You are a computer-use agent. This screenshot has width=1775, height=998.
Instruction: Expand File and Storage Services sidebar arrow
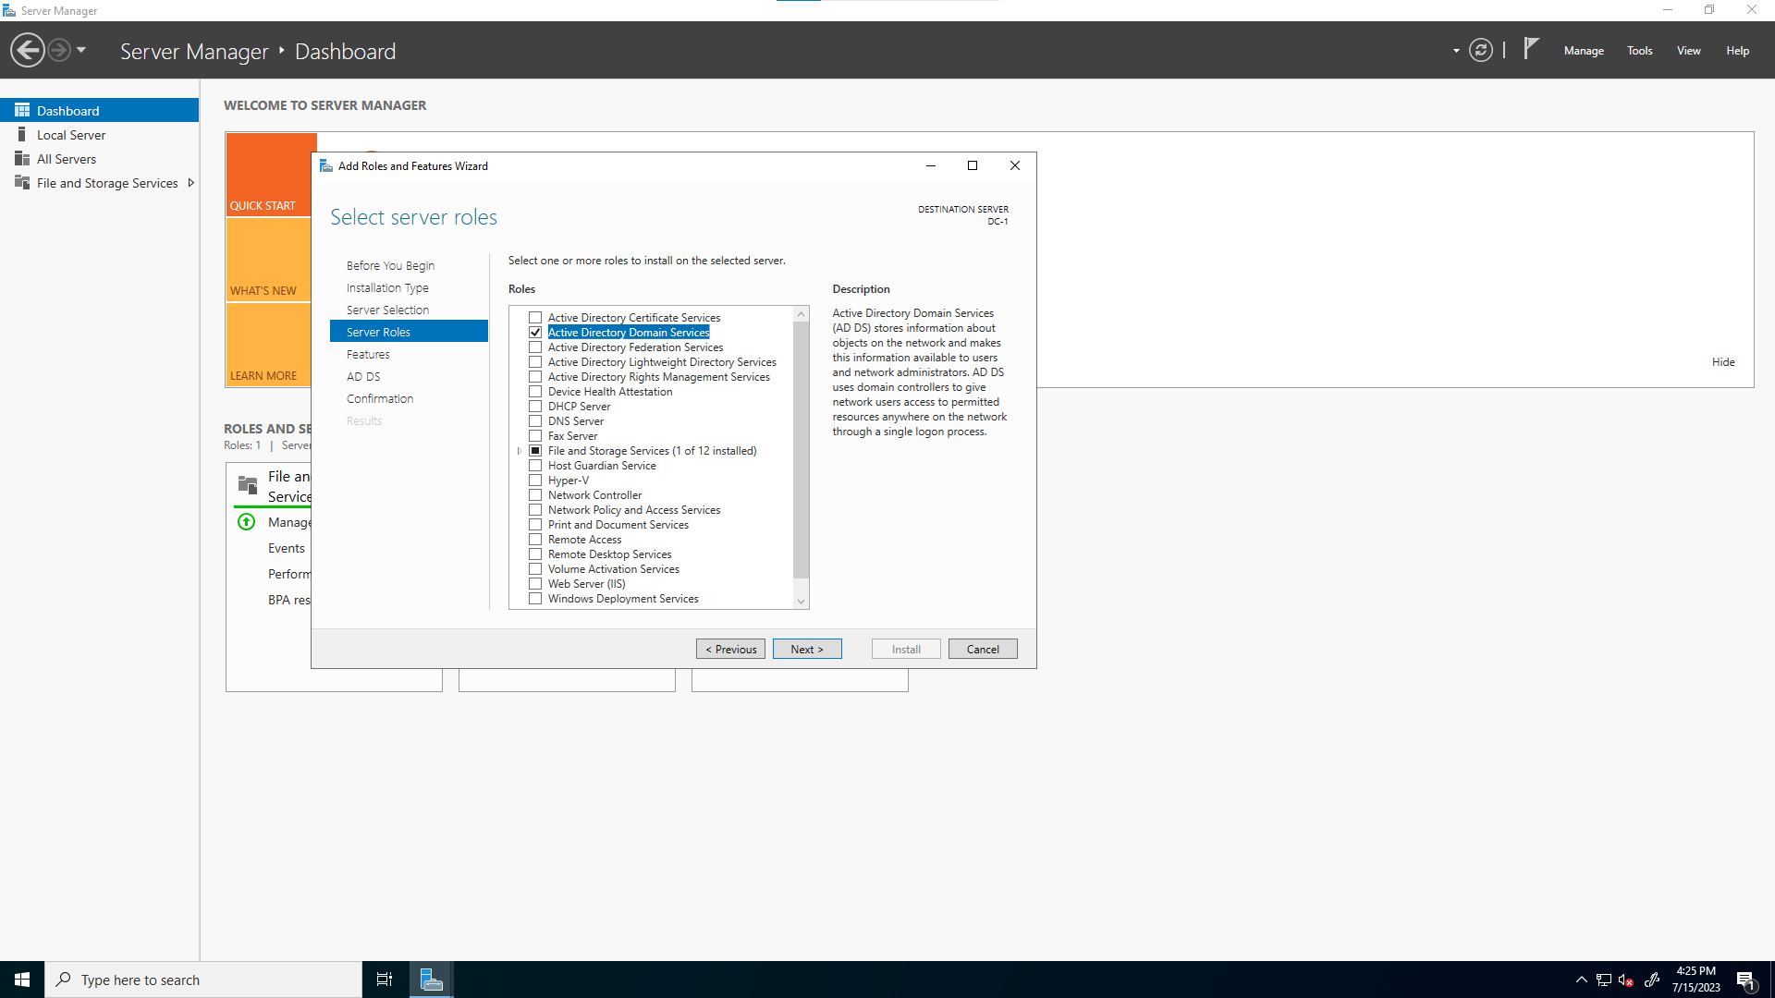[x=191, y=183]
